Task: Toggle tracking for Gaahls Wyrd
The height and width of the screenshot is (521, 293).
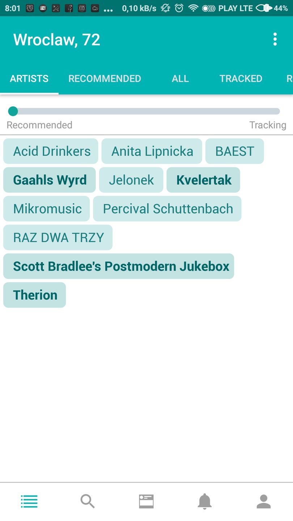Action: pyautogui.click(x=50, y=180)
